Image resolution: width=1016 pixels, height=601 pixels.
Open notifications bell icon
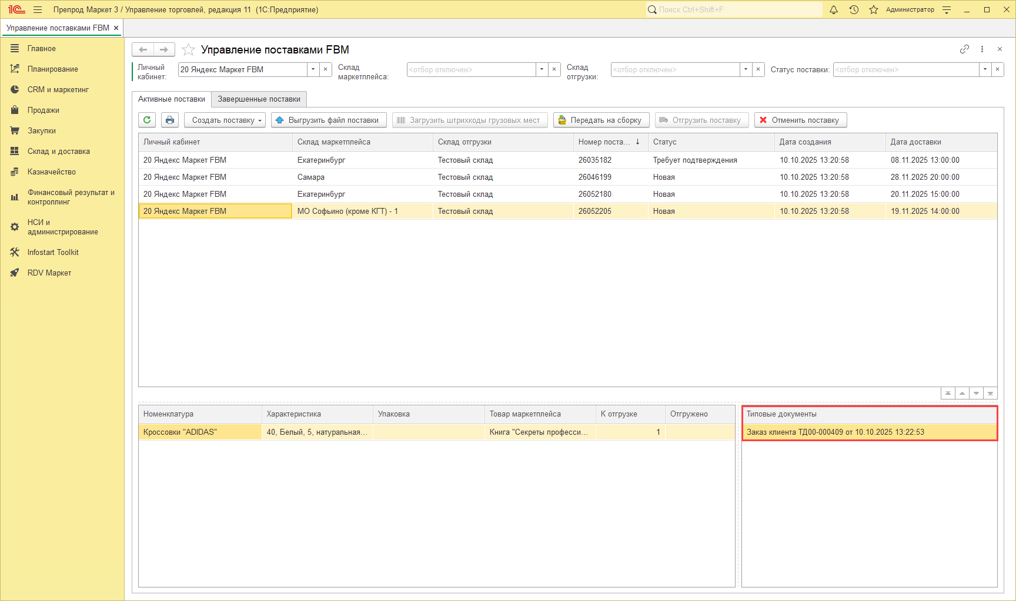tap(833, 9)
